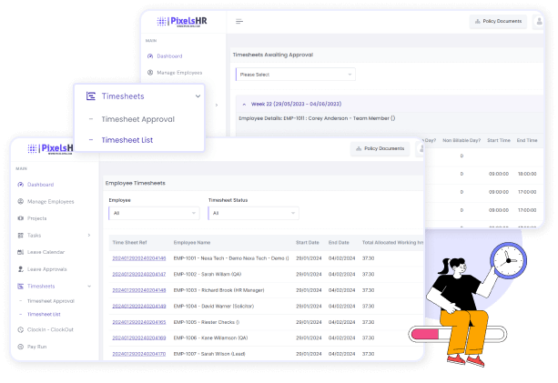Open the Timesheet Status dropdown
Screen dimensions: 558x383
click(x=253, y=213)
